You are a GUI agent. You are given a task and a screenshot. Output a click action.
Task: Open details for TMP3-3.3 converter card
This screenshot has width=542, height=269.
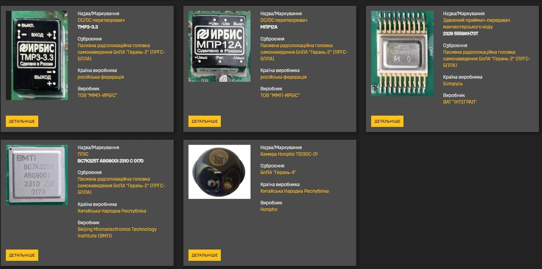[x=22, y=121]
